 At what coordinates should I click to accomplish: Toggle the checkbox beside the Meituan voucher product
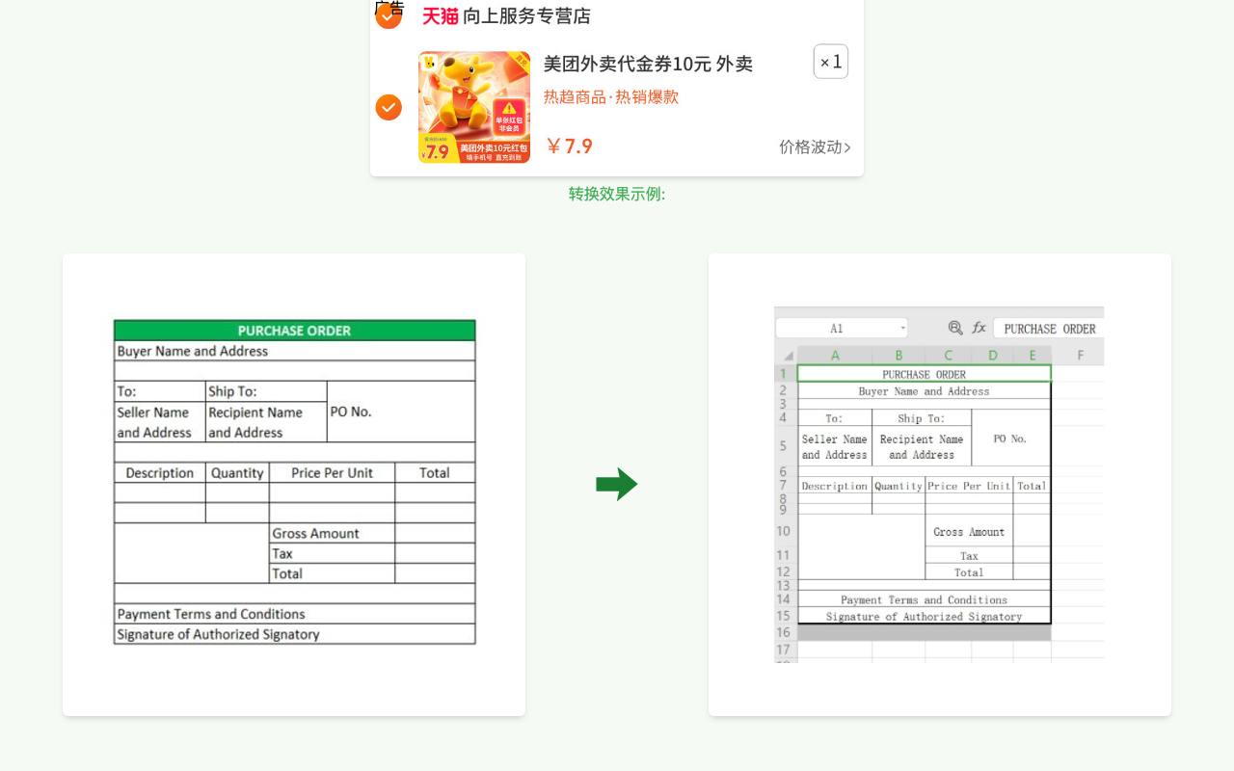[389, 107]
